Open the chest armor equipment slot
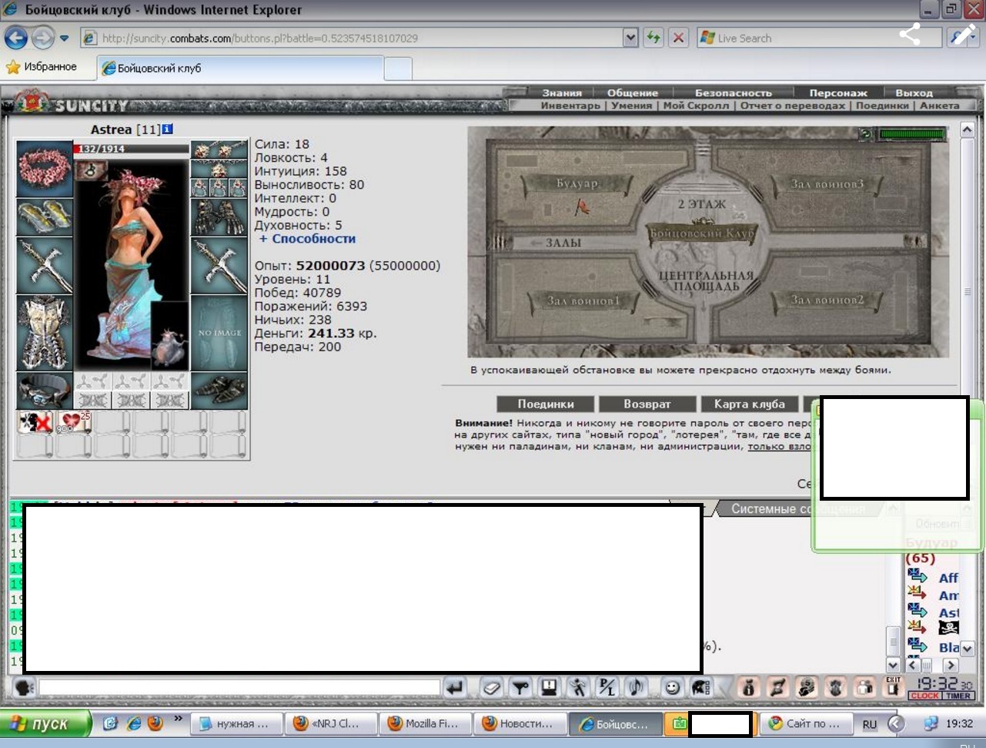 point(45,333)
